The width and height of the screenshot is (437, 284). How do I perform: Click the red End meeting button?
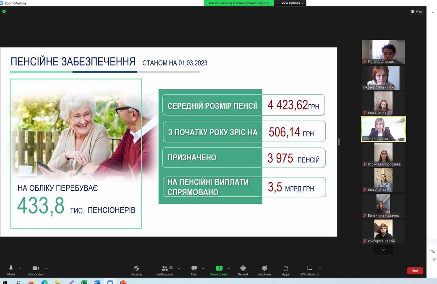[x=415, y=271]
